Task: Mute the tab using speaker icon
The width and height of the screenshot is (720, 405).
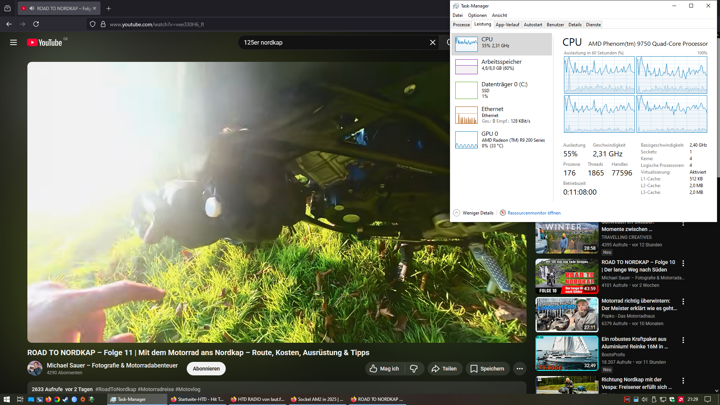Action: pyautogui.click(x=32, y=8)
